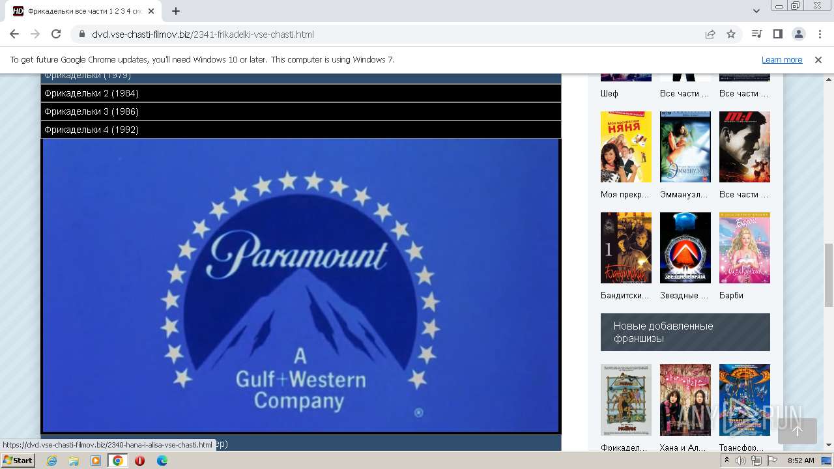Open the Mission Impossible poster thumbnail
The height and width of the screenshot is (469, 834).
click(x=745, y=147)
